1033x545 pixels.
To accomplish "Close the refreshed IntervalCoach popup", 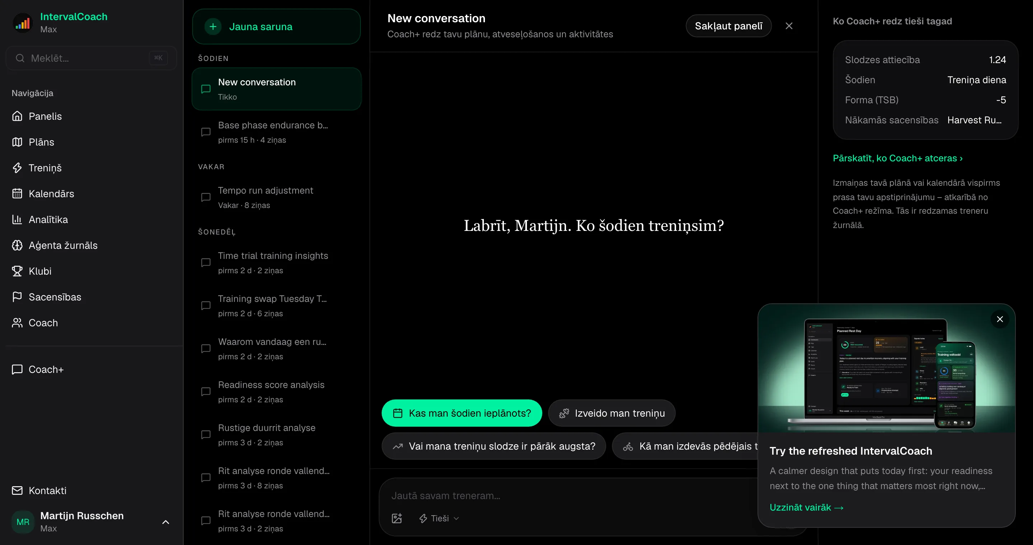I will click(x=1000, y=319).
